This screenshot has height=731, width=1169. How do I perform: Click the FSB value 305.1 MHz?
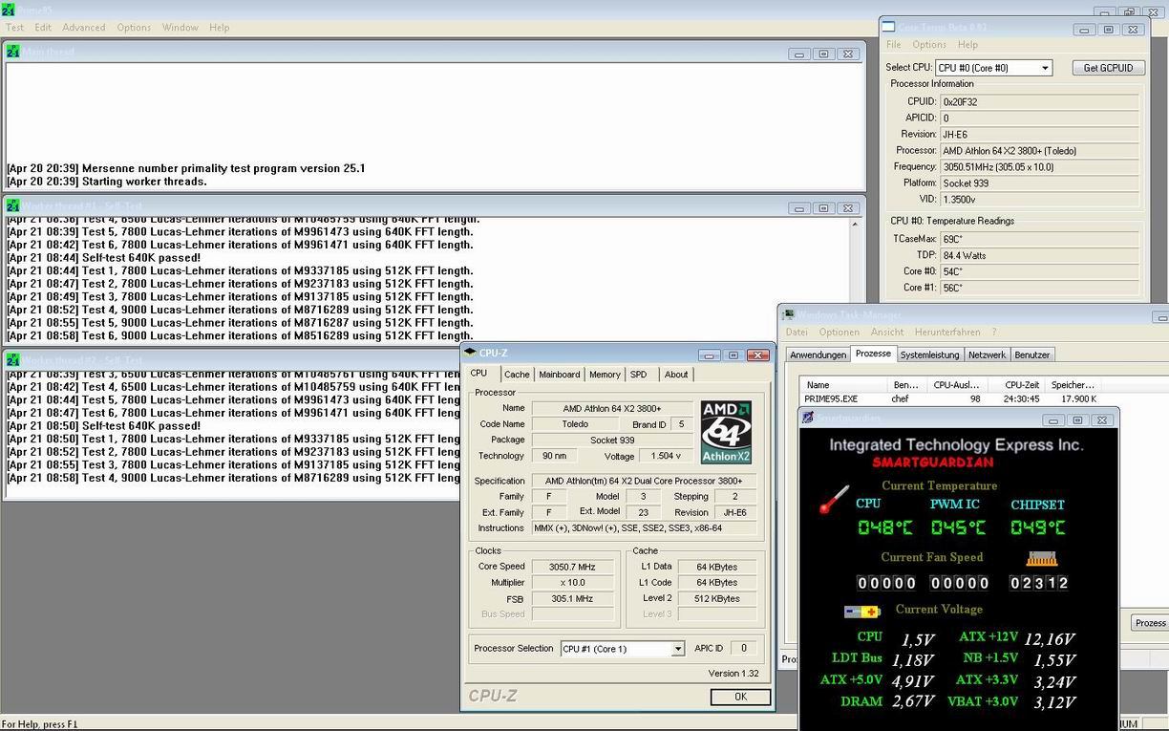click(573, 599)
